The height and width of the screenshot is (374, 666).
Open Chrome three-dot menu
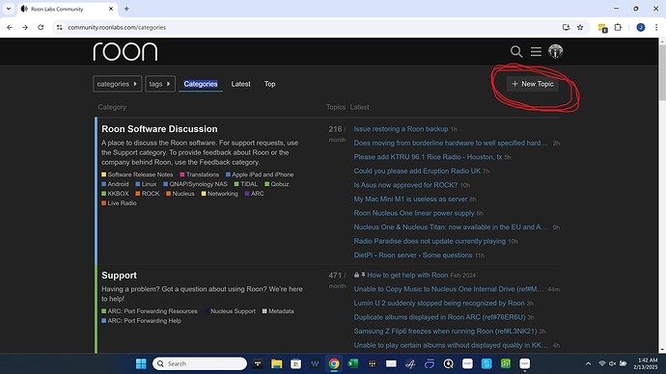[x=656, y=27]
